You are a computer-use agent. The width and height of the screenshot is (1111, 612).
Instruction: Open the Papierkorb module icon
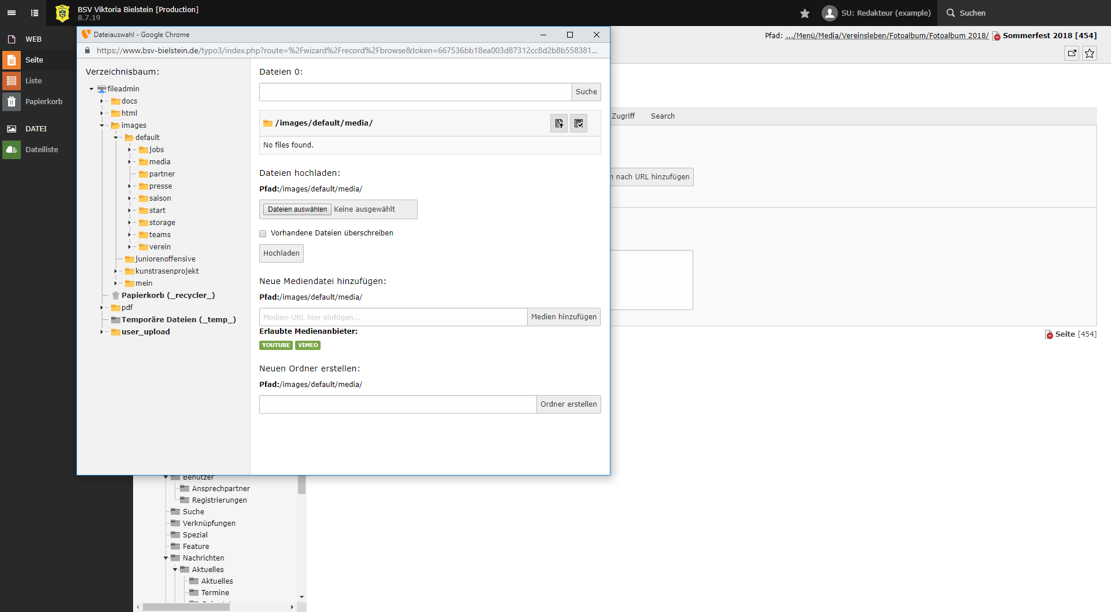(12, 102)
